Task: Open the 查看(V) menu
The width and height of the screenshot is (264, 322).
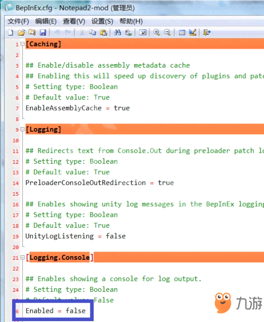Action: coord(74,21)
